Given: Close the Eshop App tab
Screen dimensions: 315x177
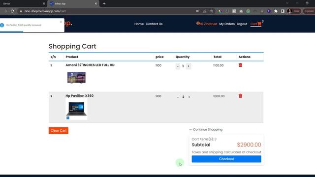Looking at the screenshot, I should (96, 3).
